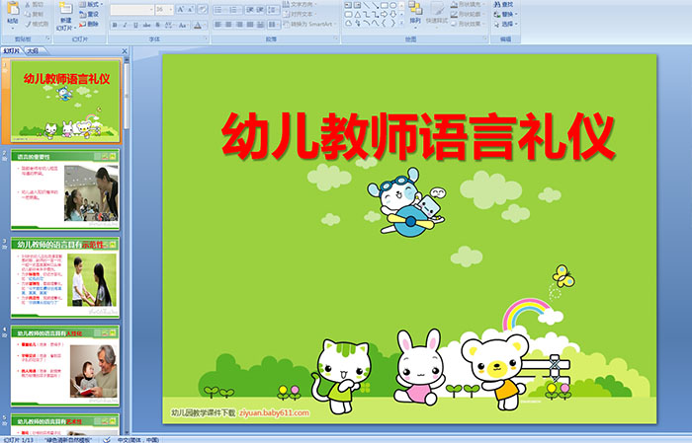This screenshot has width=692, height=443.
Task: Open Quick Styles (快速样式) gallery
Action: click(x=437, y=13)
